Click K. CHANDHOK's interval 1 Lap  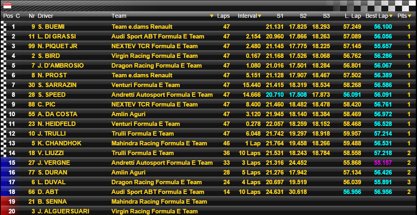pyautogui.click(x=252, y=143)
